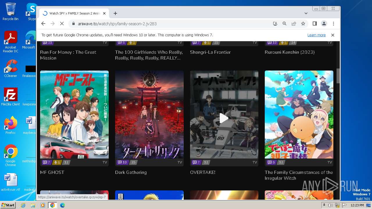Open the Chrome profile avatar

324,24
